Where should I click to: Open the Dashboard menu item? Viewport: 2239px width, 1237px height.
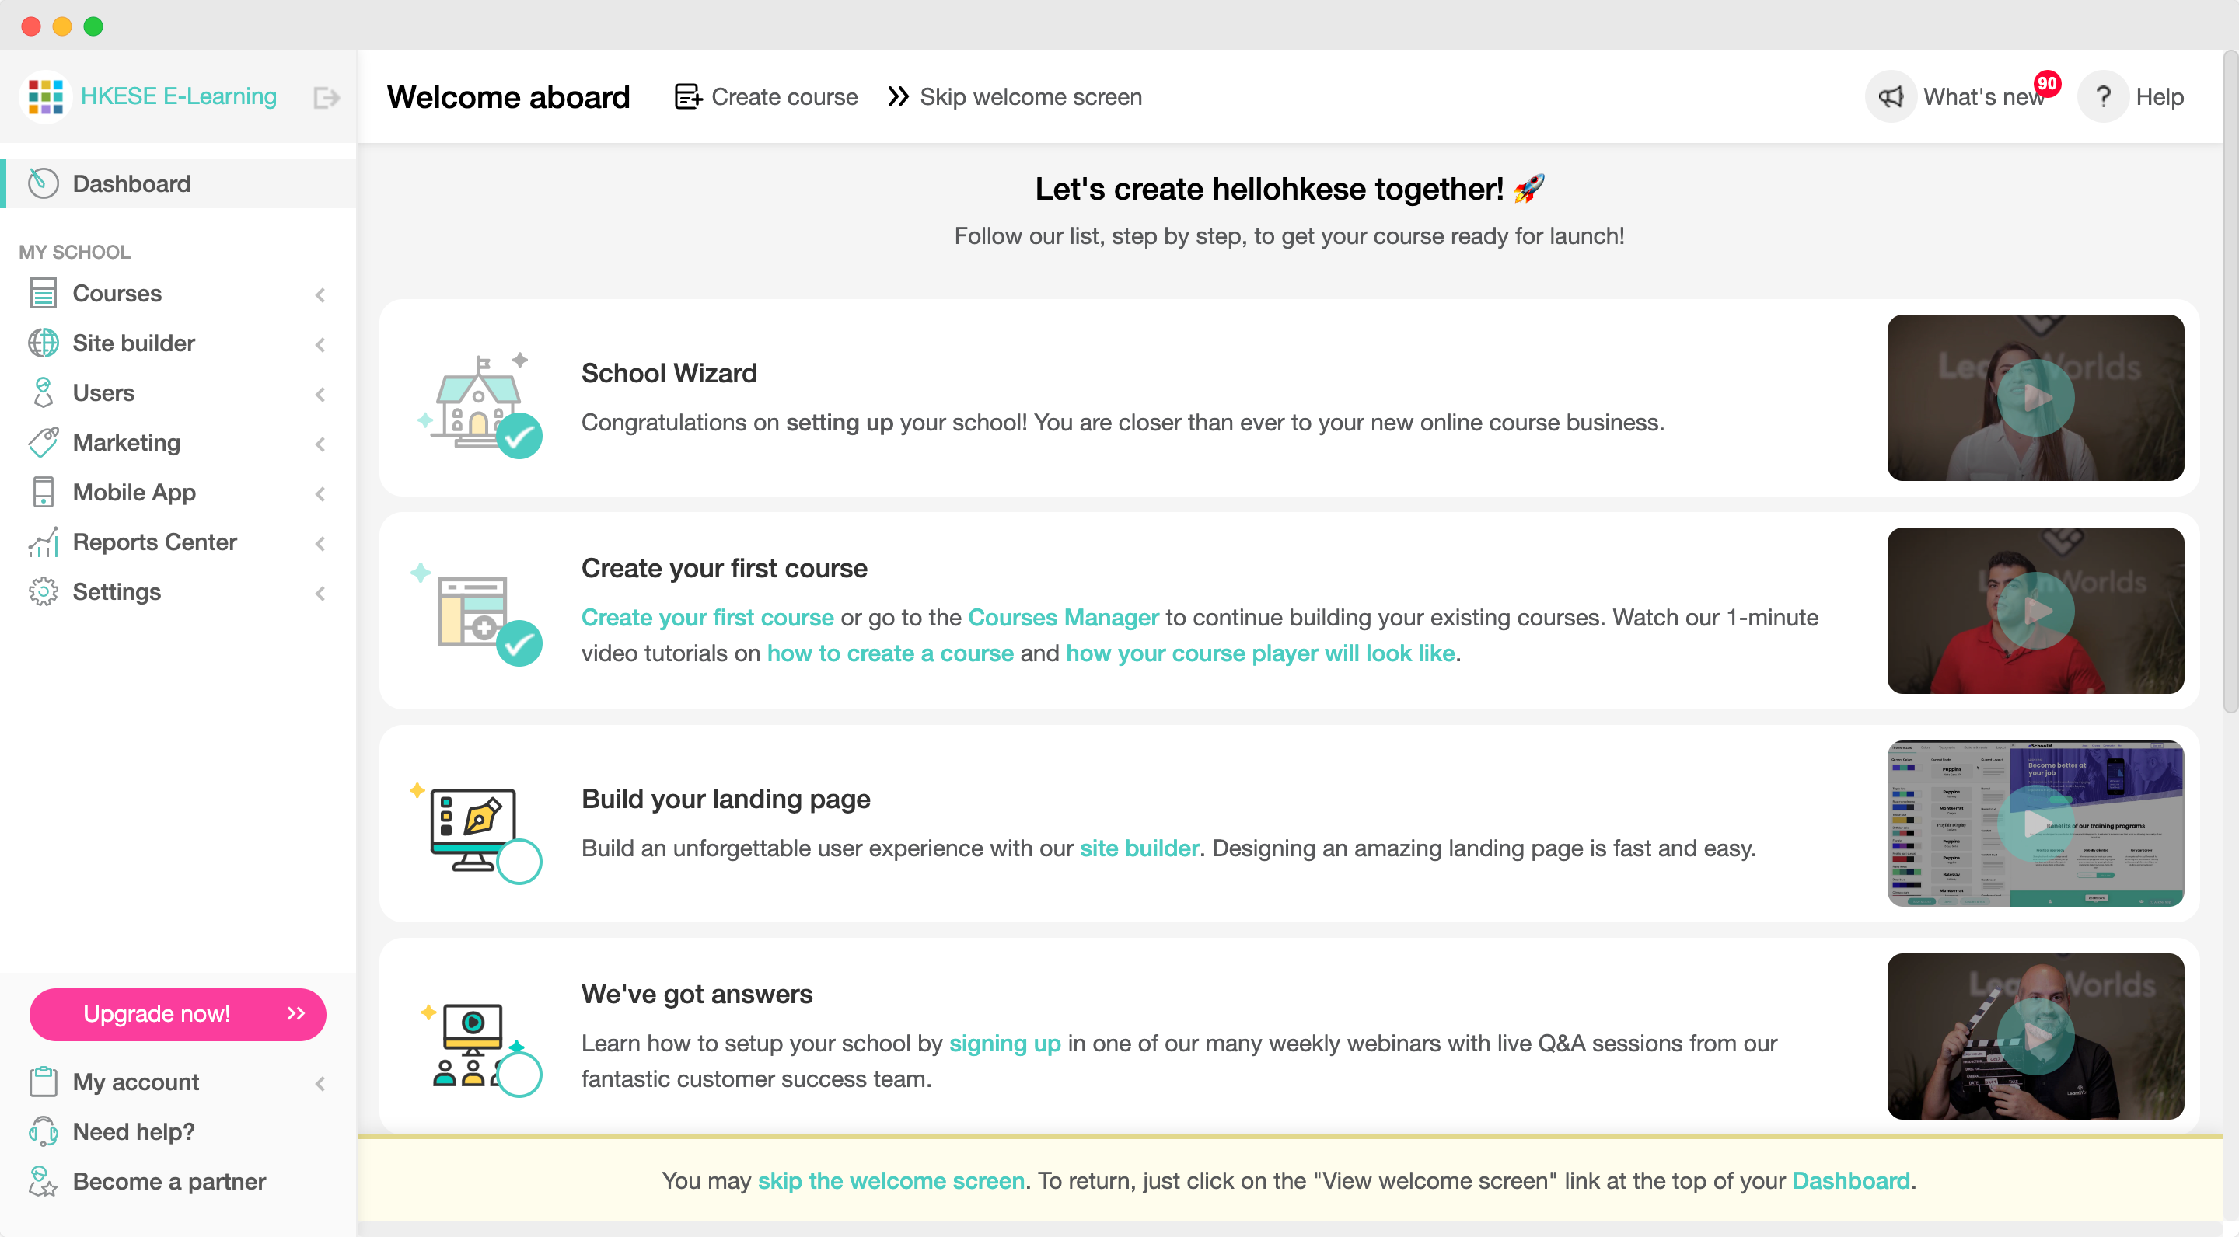[131, 184]
